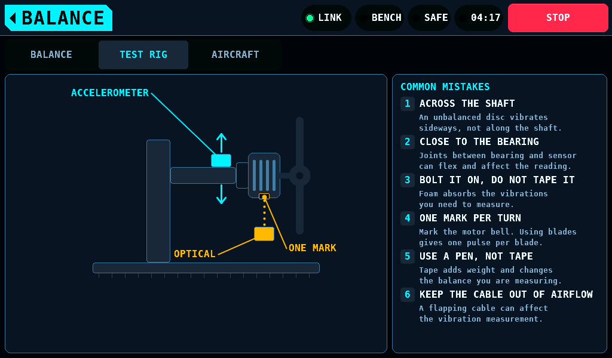
Task: Go back using the BALANCE header button
Action: tap(59, 18)
